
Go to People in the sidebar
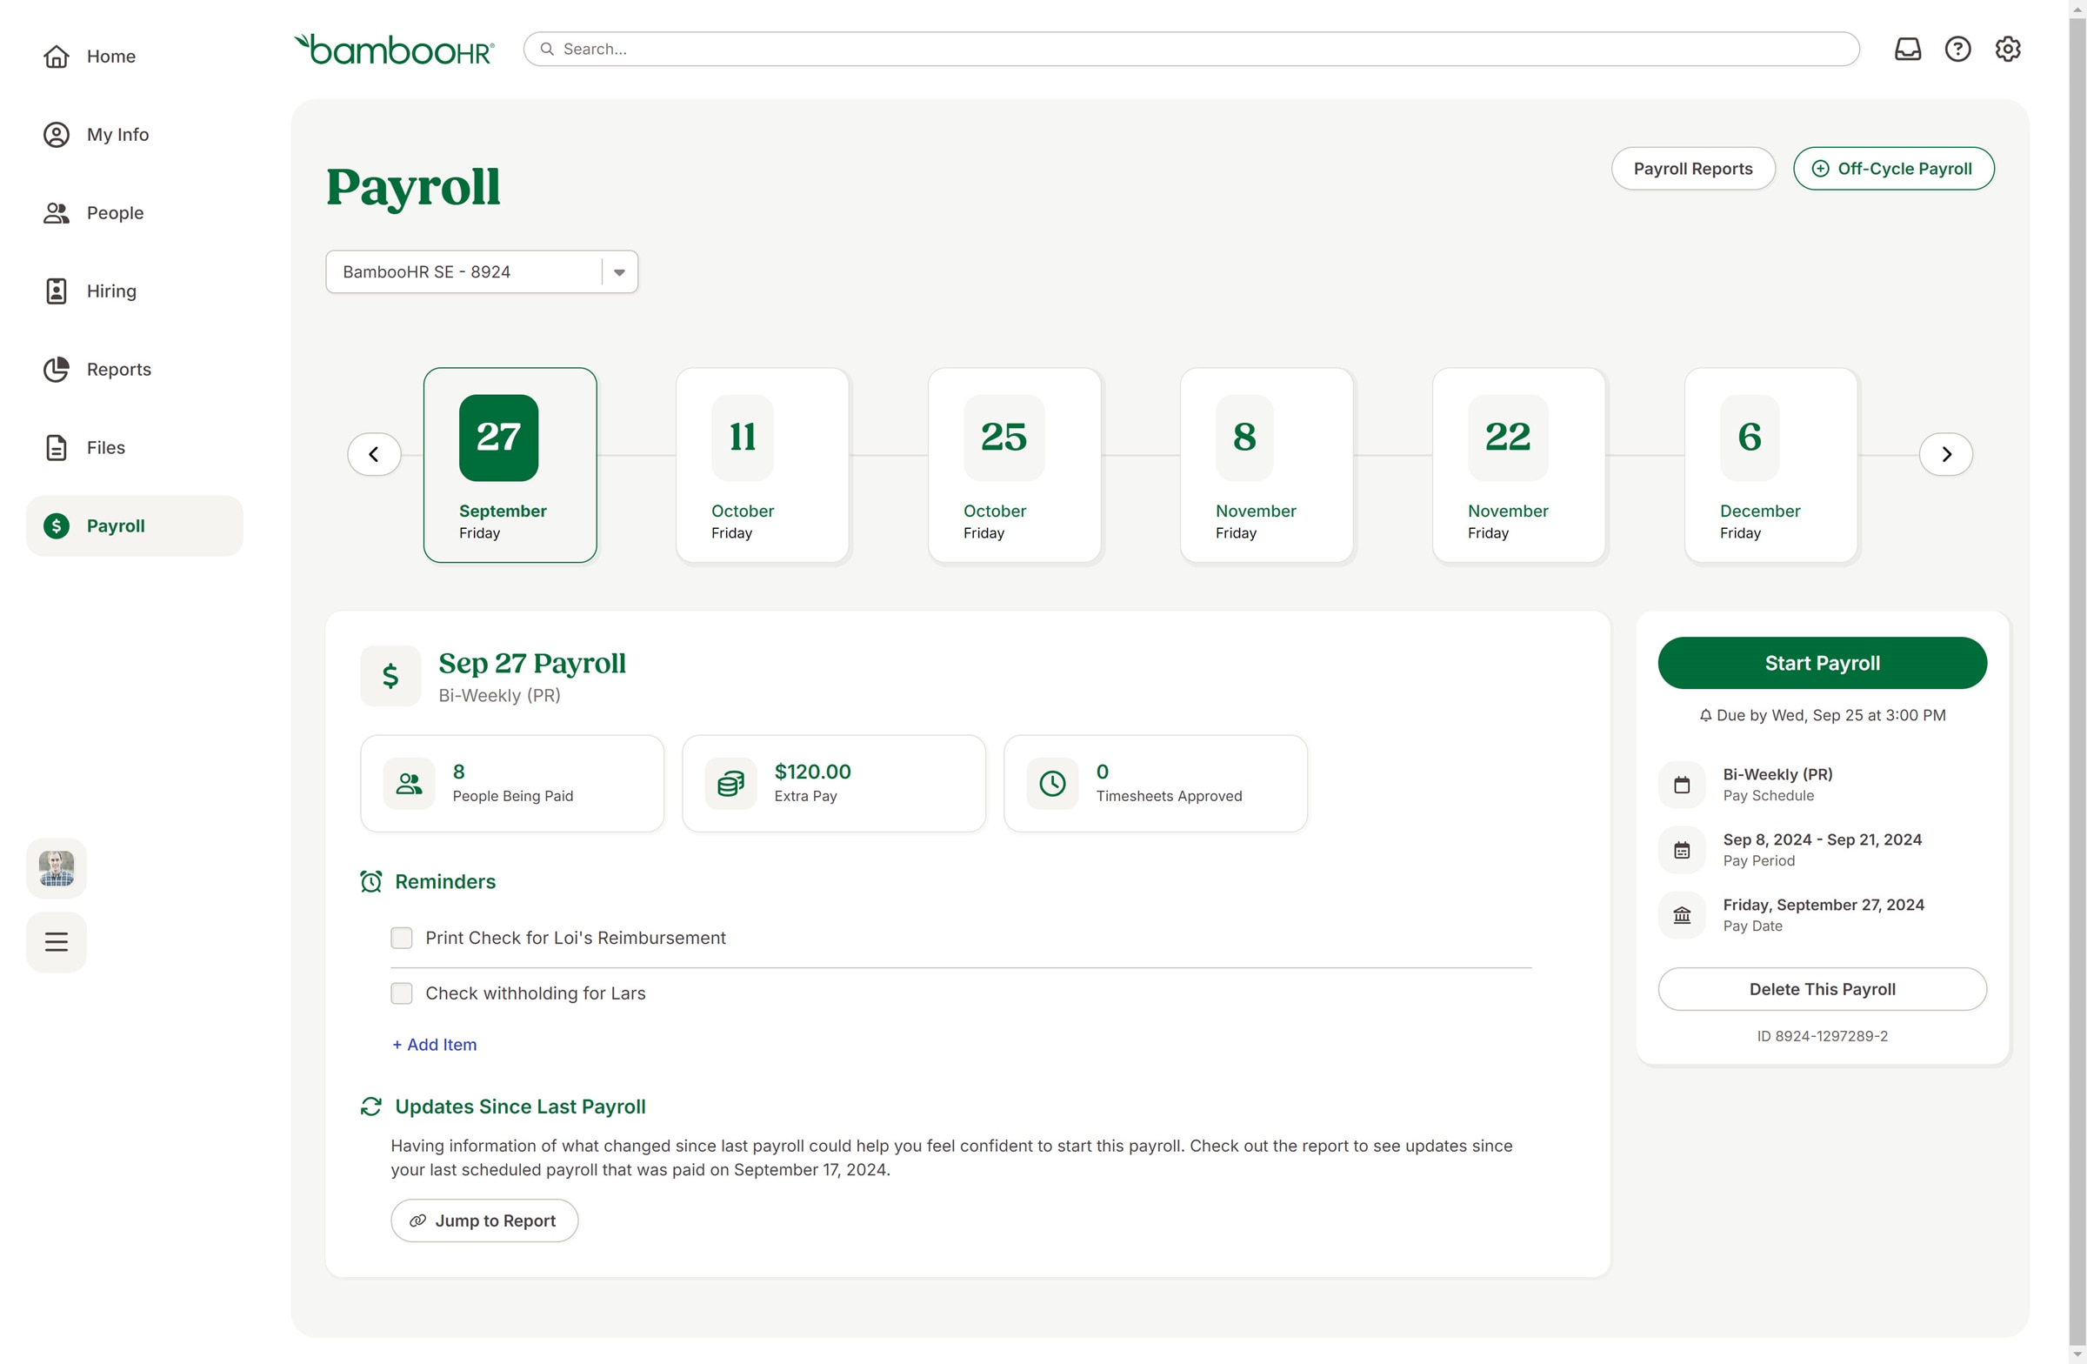[114, 213]
